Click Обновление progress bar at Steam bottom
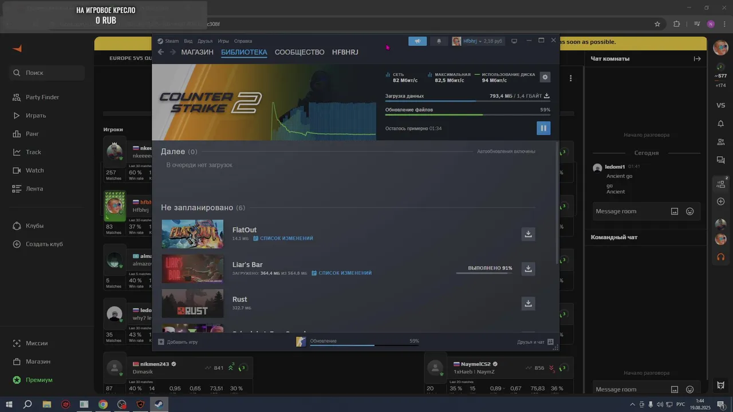This screenshot has height=412, width=733. pyautogui.click(x=364, y=345)
